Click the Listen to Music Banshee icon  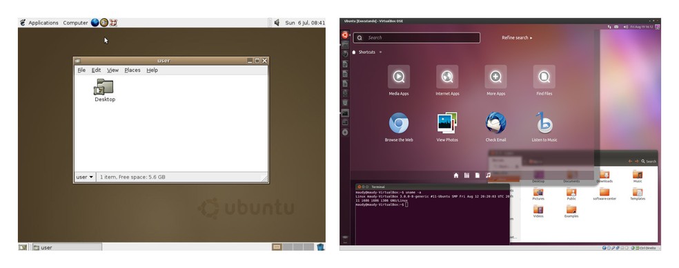[544, 126]
